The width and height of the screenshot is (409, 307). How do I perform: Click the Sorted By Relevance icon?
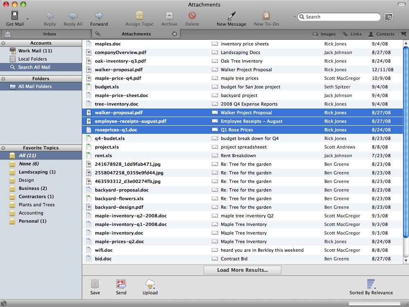[371, 284]
